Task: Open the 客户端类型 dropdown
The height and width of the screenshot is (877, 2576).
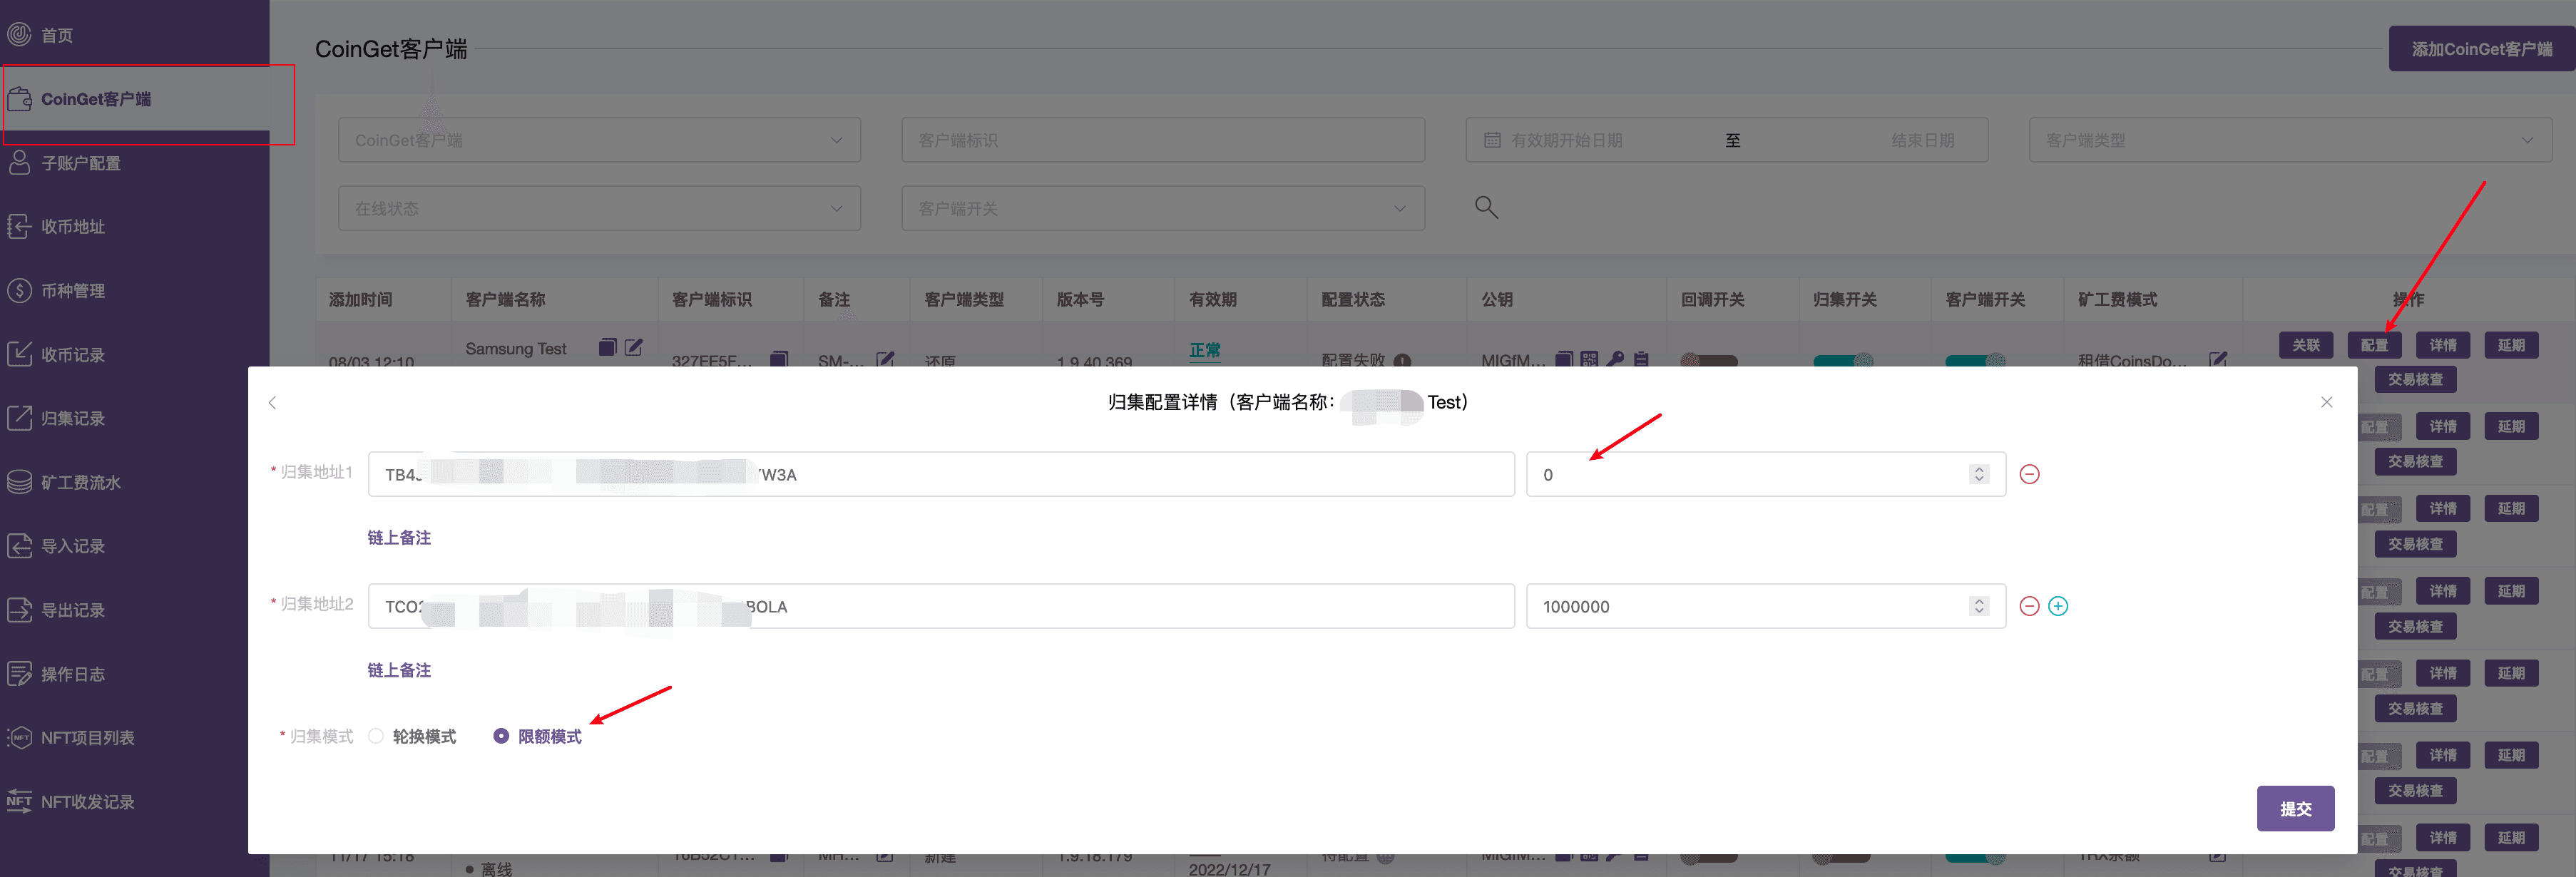Action: (2290, 140)
